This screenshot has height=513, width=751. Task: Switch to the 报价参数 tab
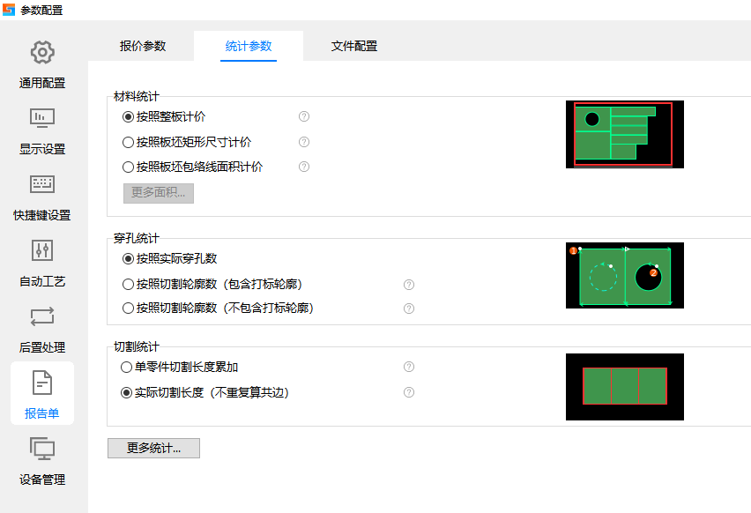(143, 46)
